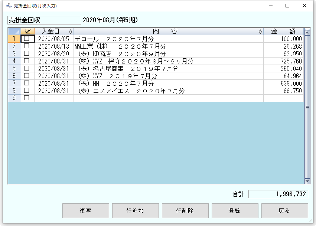Click amount cell 100,000
This screenshot has height=226, width=316.
click(283, 39)
